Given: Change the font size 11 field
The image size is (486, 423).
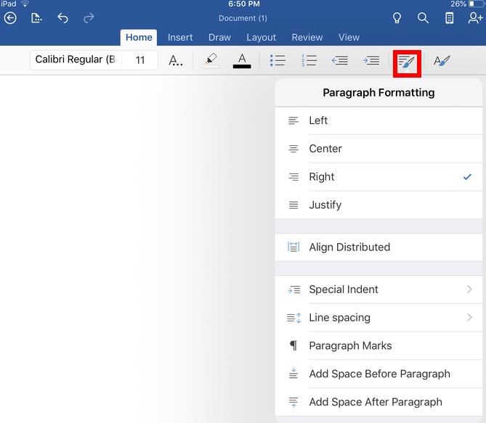Looking at the screenshot, I should (x=139, y=59).
